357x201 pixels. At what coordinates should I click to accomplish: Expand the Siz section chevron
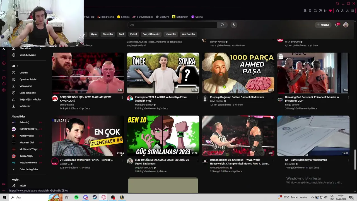(18, 66)
